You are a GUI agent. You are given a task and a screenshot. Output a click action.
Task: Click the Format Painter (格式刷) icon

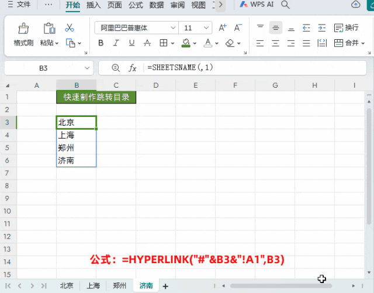[x=23, y=29]
